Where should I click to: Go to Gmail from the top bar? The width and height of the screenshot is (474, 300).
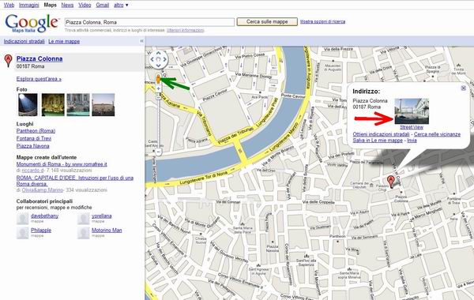click(103, 6)
